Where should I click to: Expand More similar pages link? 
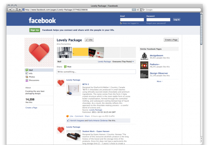(x=160, y=81)
